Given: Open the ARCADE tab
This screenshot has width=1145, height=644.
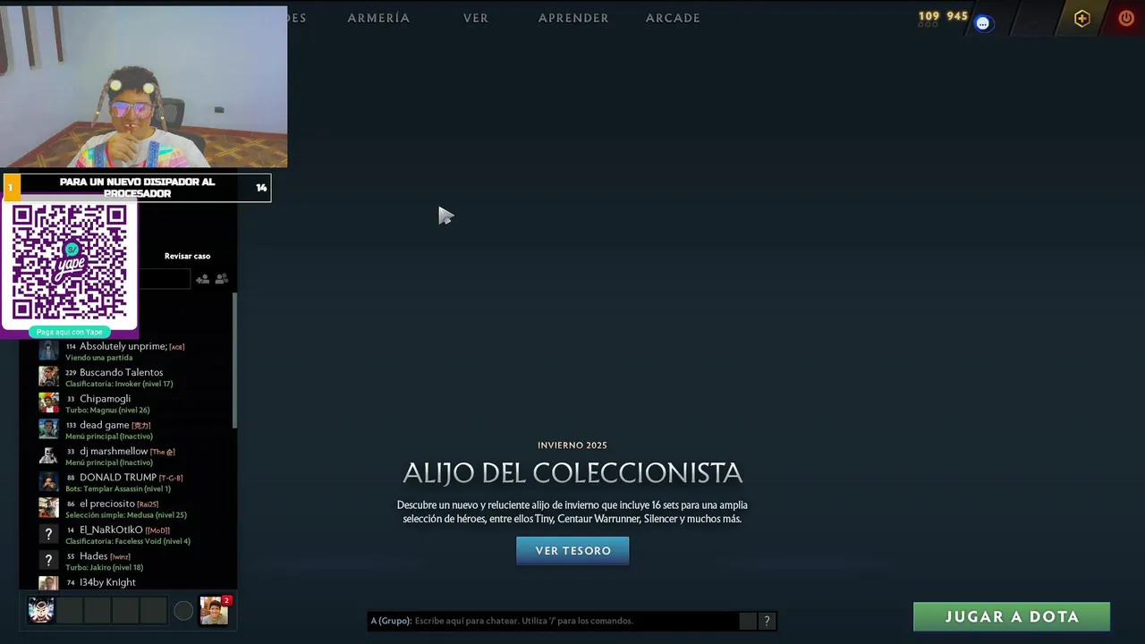Looking at the screenshot, I should 673,18.
